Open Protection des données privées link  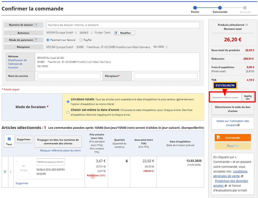[231, 183]
